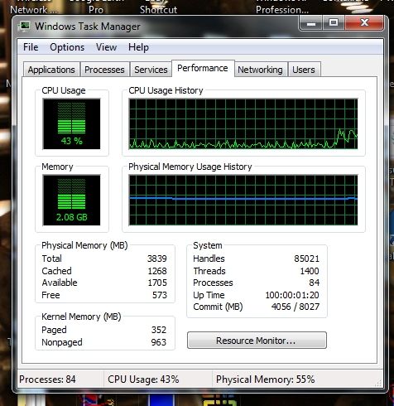Switch to the Processes tab
The image size is (394, 406).
(x=104, y=70)
